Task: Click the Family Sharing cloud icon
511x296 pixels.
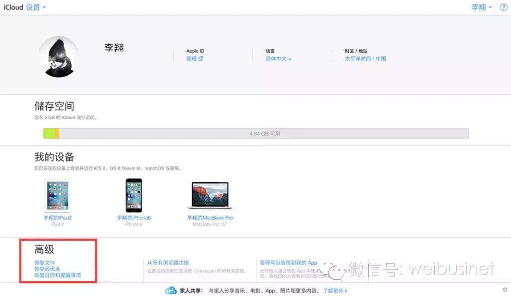Action: [x=171, y=291]
